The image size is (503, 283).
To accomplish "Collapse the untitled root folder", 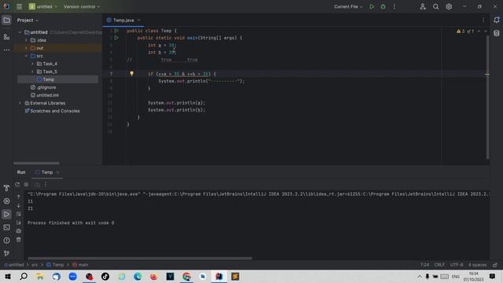I will pos(20,32).
